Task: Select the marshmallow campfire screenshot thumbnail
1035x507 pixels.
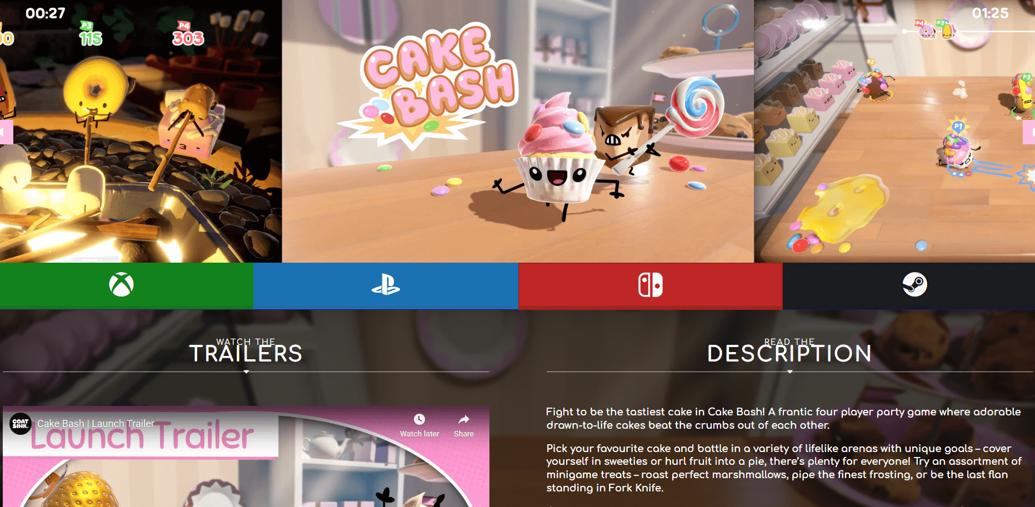Action: pyautogui.click(x=141, y=131)
